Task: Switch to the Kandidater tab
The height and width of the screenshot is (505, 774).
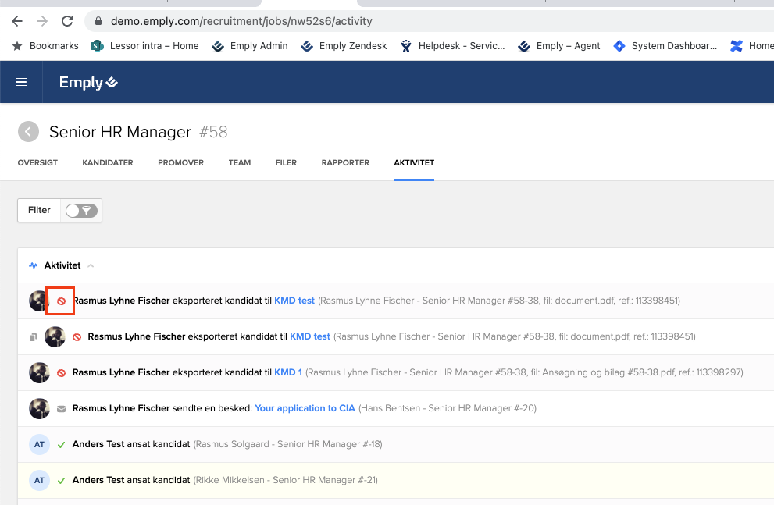Action: (108, 163)
